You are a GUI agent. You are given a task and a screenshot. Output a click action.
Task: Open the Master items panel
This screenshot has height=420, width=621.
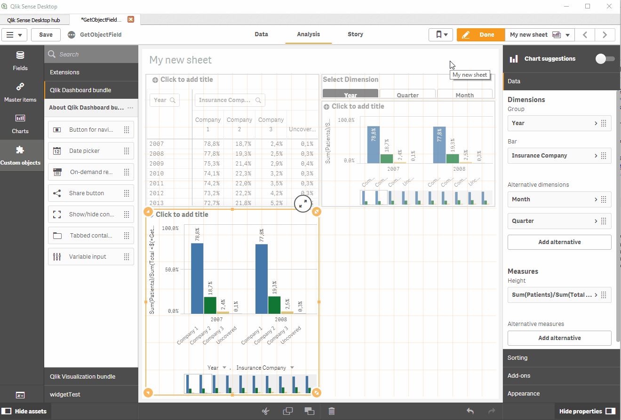[20, 92]
